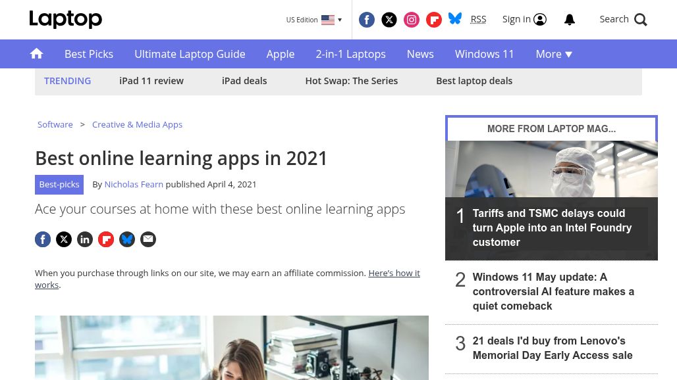677x380 pixels.
Task: Go to 2-in-1 Laptops section
Action: point(350,54)
